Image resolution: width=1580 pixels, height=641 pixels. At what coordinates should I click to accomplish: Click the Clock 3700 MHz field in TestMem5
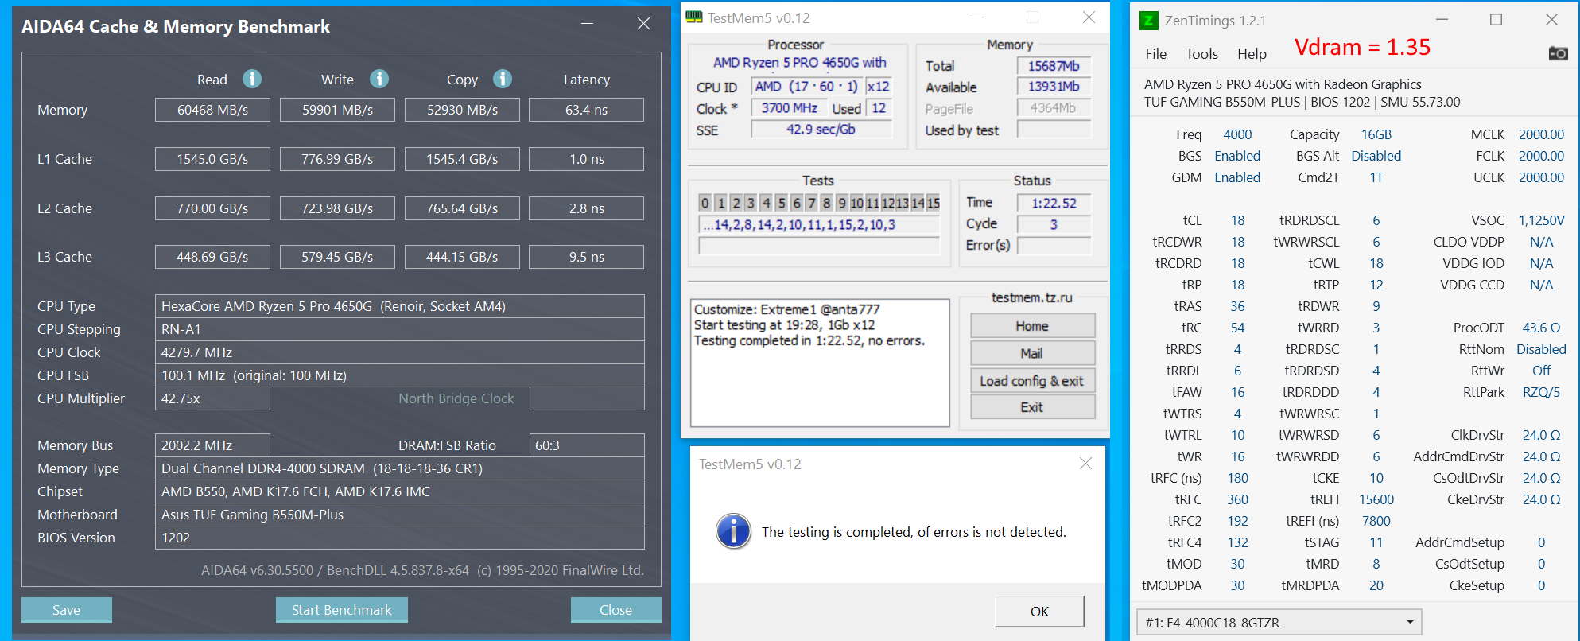[789, 108]
